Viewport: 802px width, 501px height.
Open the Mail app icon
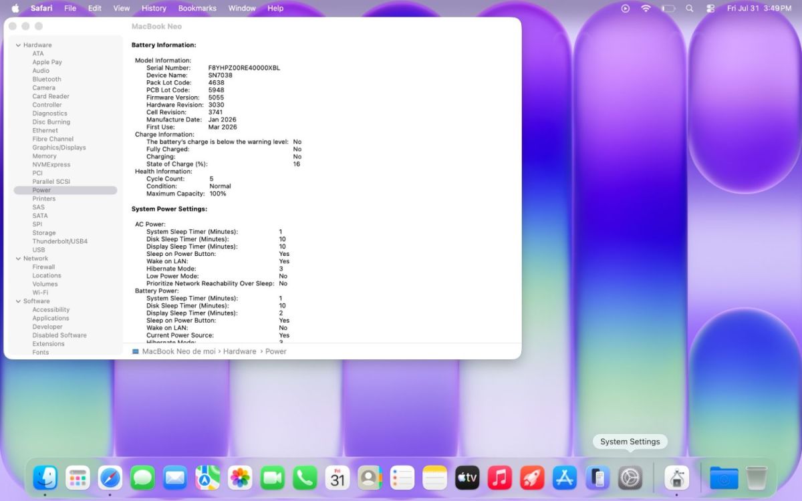coord(175,478)
